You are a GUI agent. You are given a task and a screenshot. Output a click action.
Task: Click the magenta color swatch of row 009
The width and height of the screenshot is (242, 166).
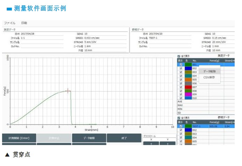188,94
